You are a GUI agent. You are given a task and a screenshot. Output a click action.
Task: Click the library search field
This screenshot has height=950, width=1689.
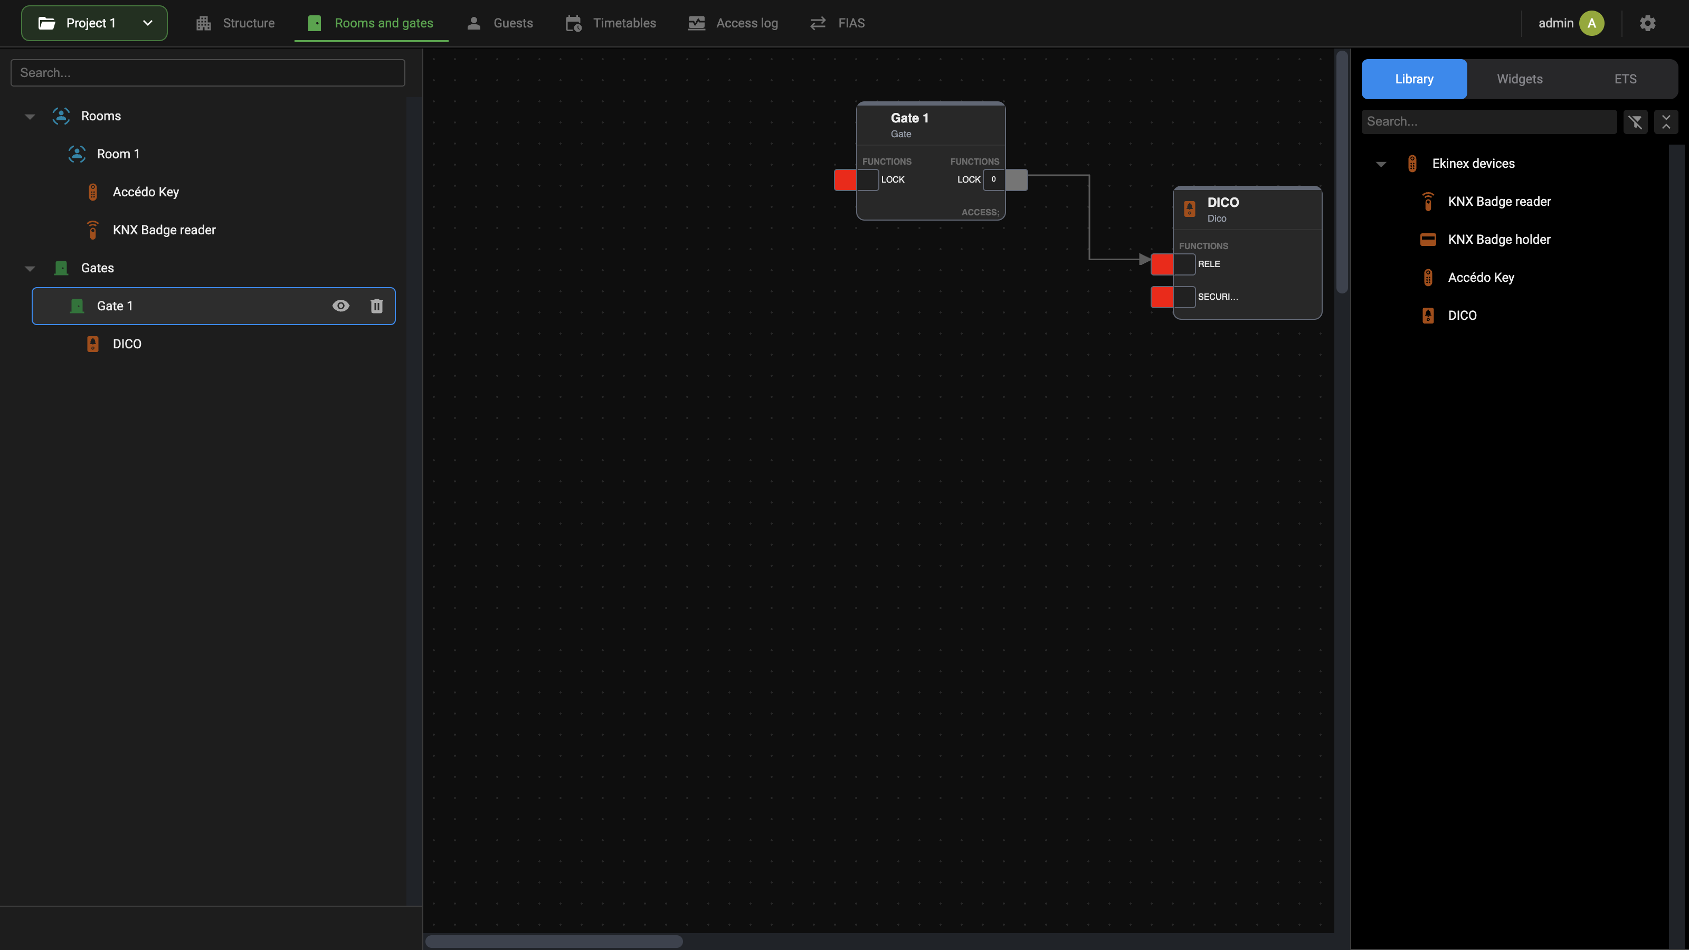click(x=1489, y=122)
